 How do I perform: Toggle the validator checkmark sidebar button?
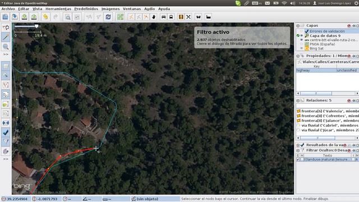click(x=6, y=132)
